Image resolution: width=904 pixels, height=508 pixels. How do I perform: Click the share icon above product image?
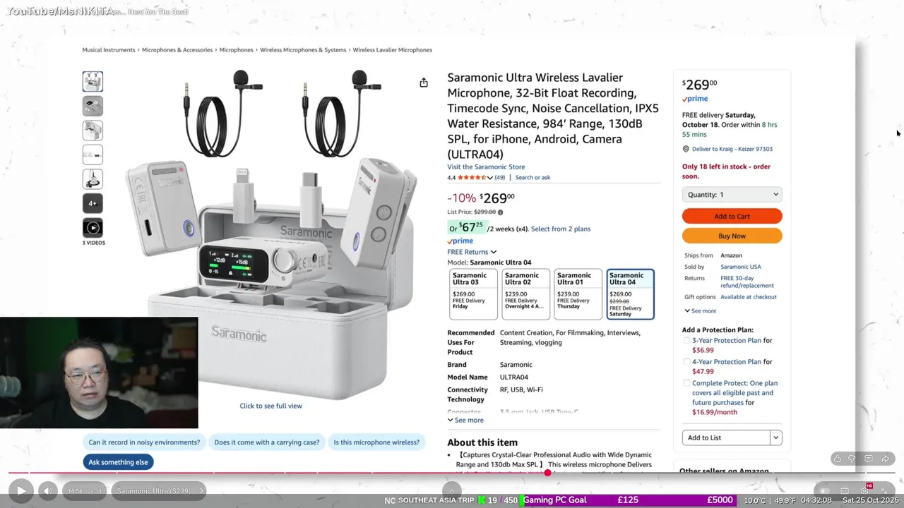(x=424, y=83)
